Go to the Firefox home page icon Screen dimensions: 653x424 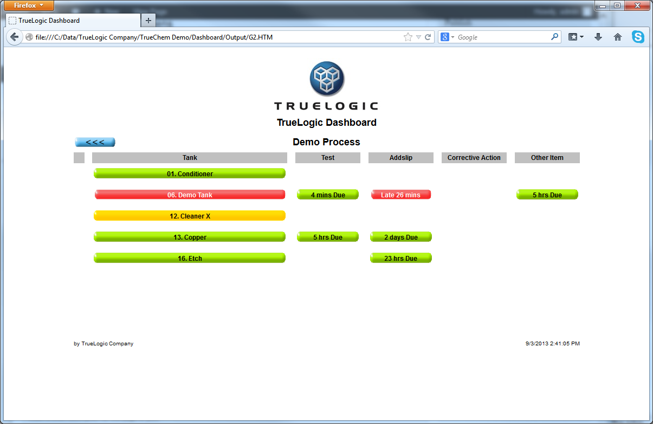(x=617, y=37)
